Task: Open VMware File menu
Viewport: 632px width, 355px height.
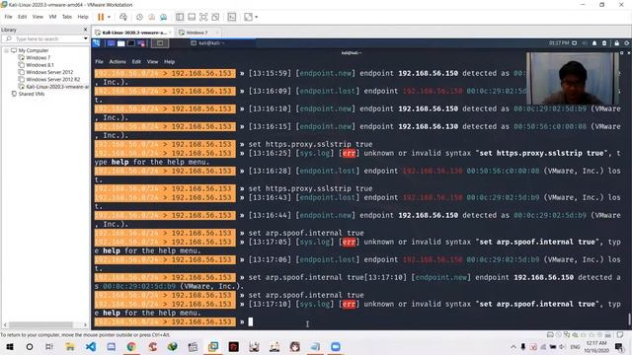Action: [8, 17]
